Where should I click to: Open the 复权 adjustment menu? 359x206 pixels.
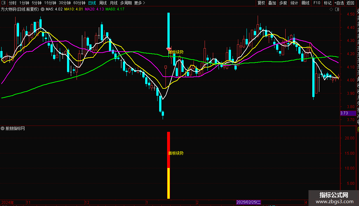click(261, 3)
